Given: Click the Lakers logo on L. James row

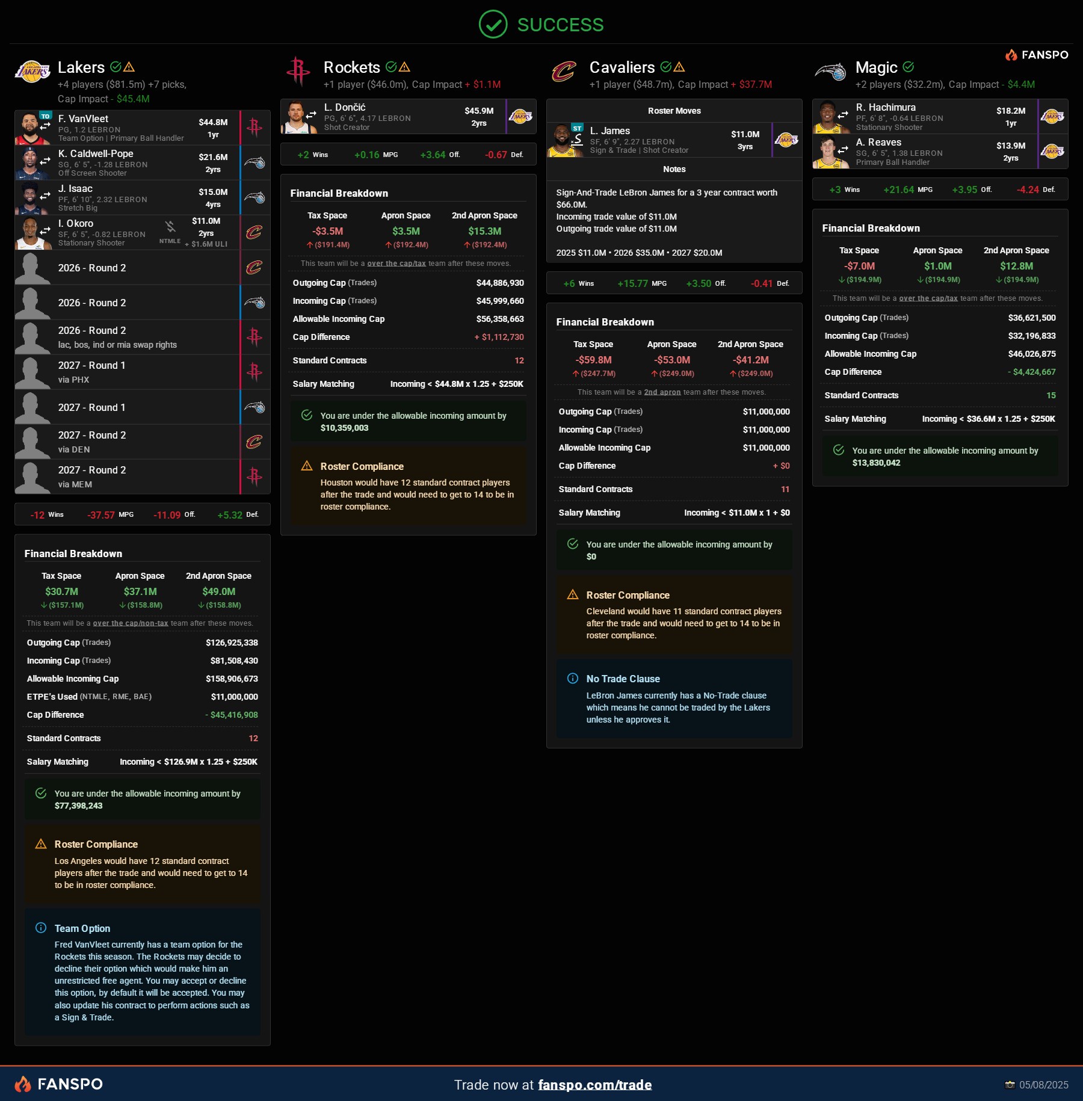Looking at the screenshot, I should [x=786, y=140].
